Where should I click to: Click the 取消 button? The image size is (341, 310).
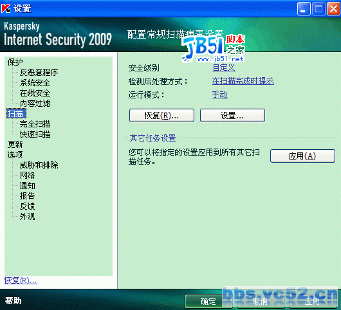(x=261, y=301)
